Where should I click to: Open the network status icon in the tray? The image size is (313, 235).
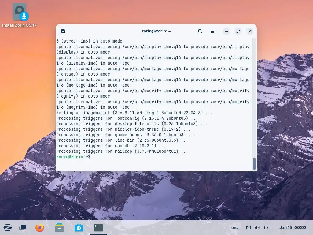point(249,228)
